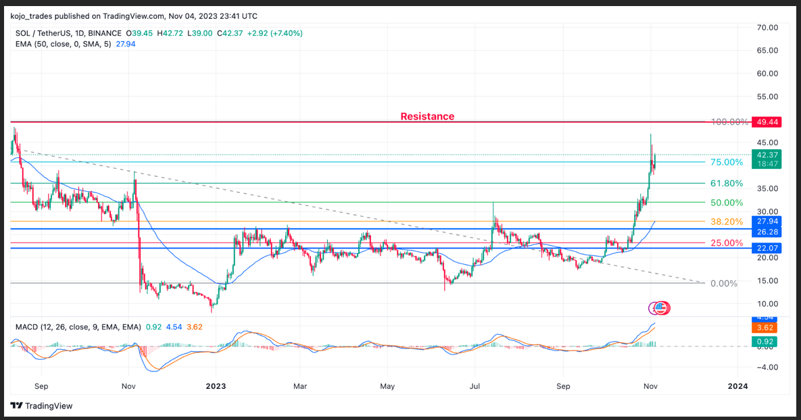Click the purple circular event icon near the flag

point(653,308)
